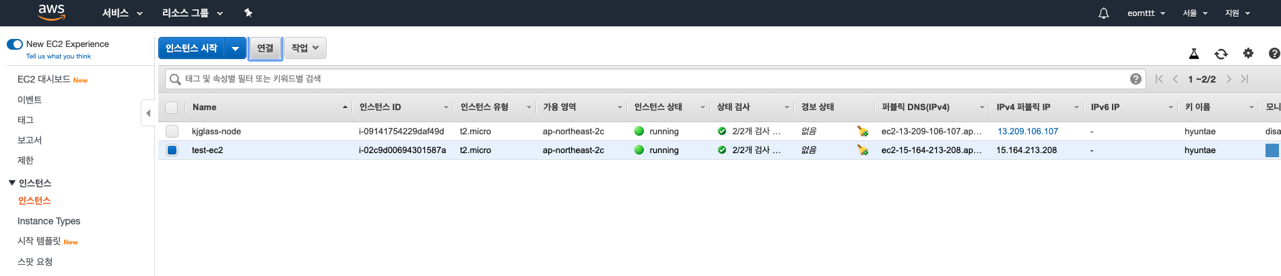Open EC2 대시보드 in sidebar
Viewport: 1281px width, 276px height.
(44, 79)
